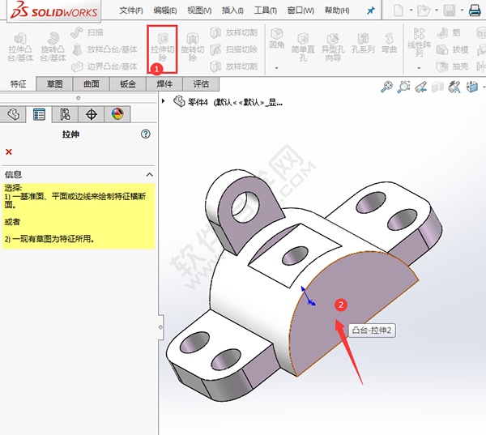Click the Open file folder icon

(x=424, y=11)
